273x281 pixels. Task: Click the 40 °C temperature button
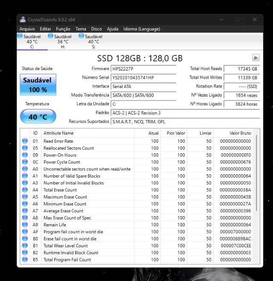click(38, 117)
